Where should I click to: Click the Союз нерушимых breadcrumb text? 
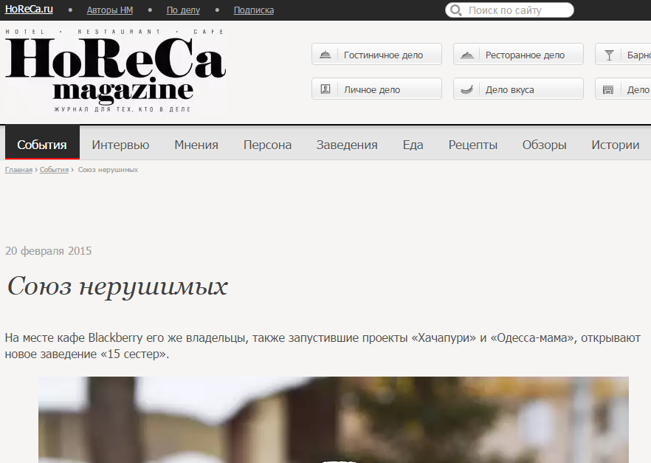point(108,169)
